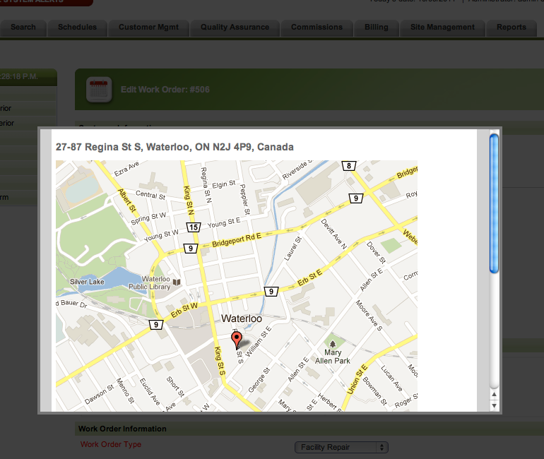
Task: Click route 8 shield at map top
Action: point(349,166)
